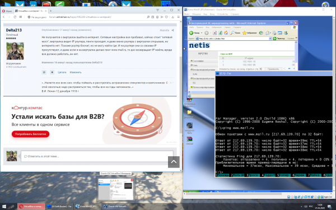Click the Opera search-in-page toolbar icon
This screenshot has height=210, width=336.
pos(148,17)
